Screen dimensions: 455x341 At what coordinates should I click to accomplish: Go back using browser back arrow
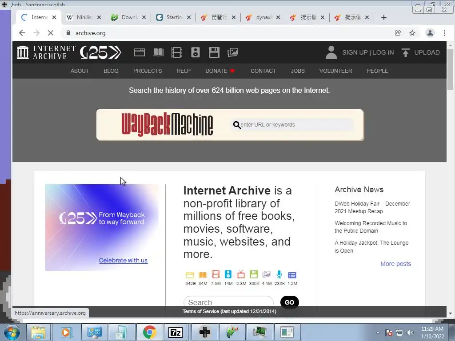pos(22,33)
